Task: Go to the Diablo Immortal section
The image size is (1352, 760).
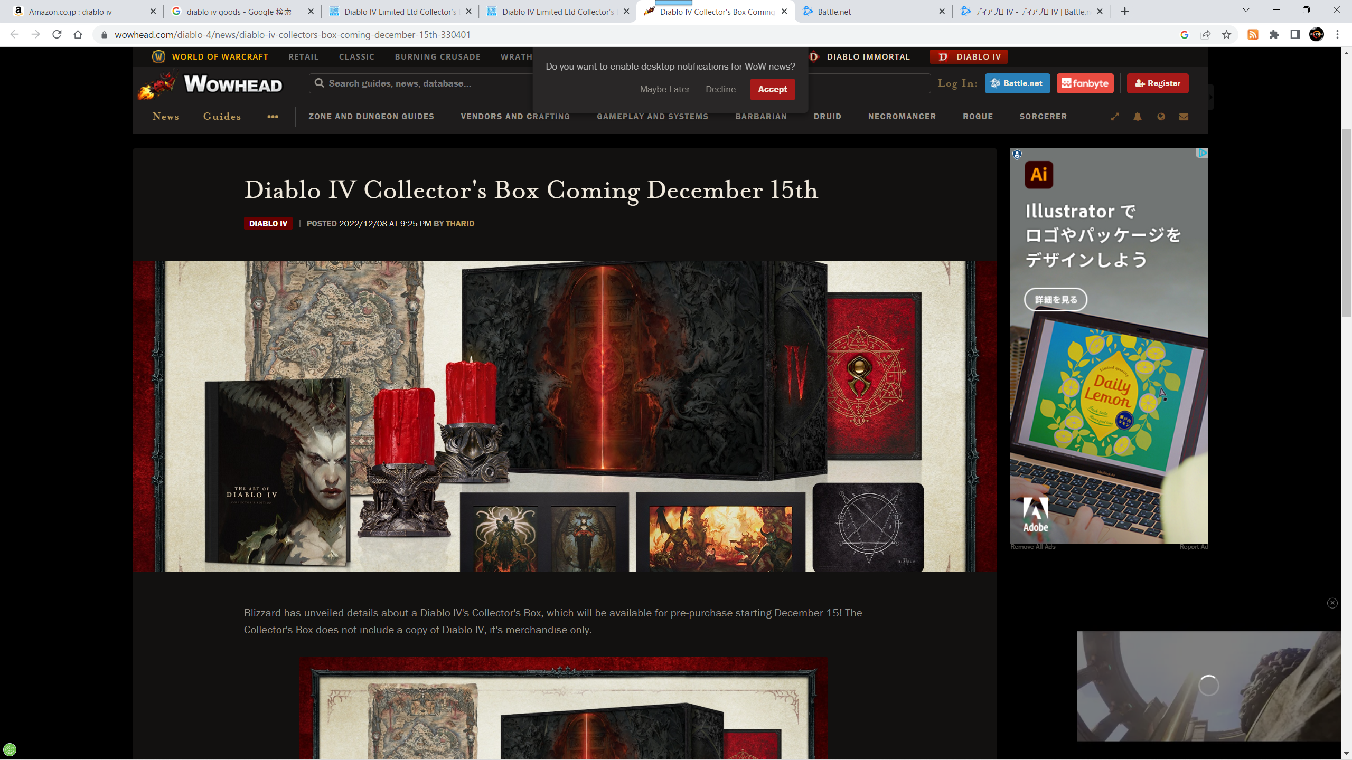Action: pos(860,57)
